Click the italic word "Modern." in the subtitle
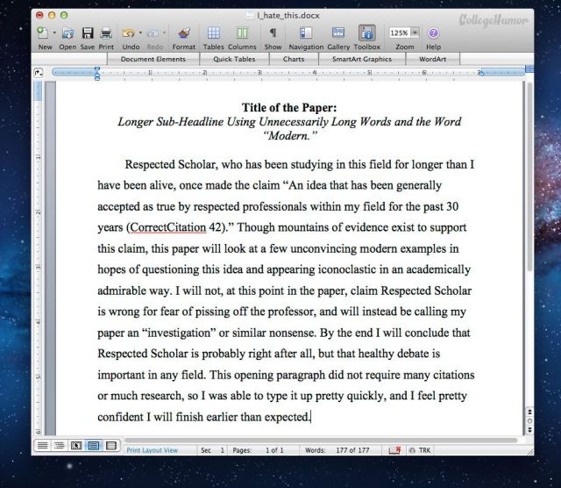Screen dimensions: 561x488 [290, 136]
